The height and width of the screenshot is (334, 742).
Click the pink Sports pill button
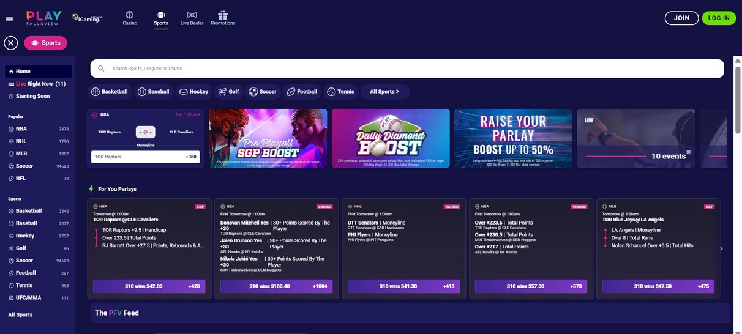(46, 43)
